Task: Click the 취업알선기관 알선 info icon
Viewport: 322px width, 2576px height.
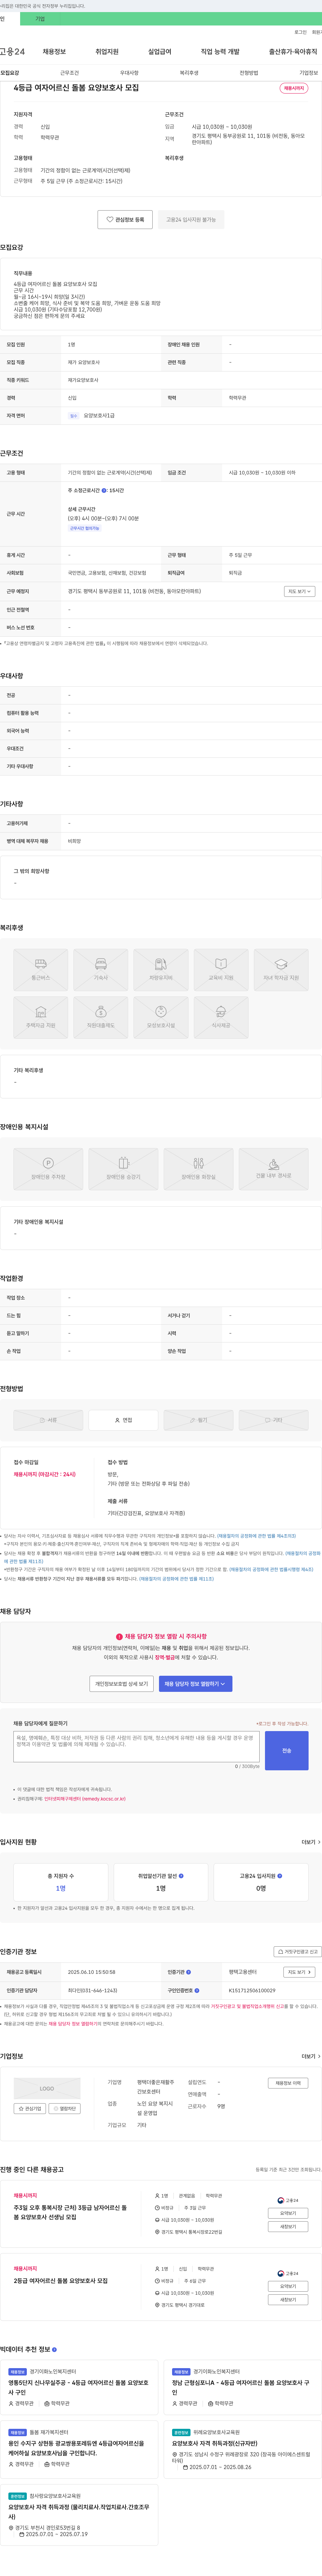Action: pos(181,1876)
